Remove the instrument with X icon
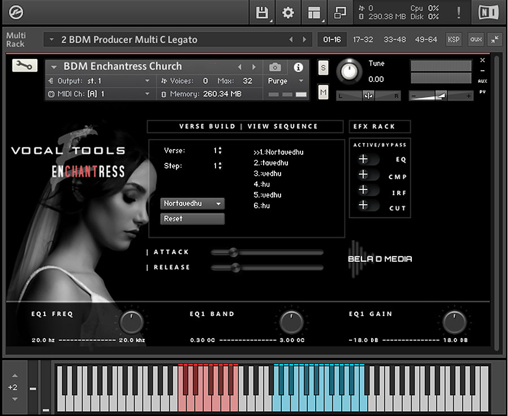Screen dimensions: 508x416 click(483, 60)
